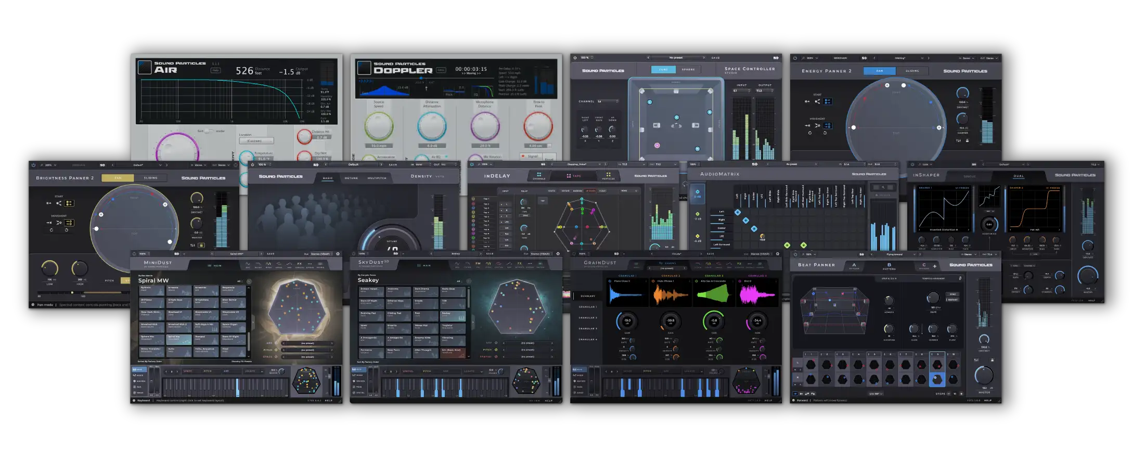The height and width of the screenshot is (460, 1133).
Task: Open the FX section in MiniDust
Action: (x=300, y=264)
